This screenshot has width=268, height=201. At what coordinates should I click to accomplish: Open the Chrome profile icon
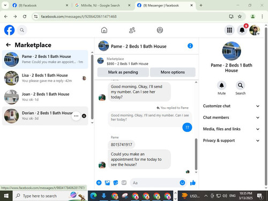[x=252, y=17]
